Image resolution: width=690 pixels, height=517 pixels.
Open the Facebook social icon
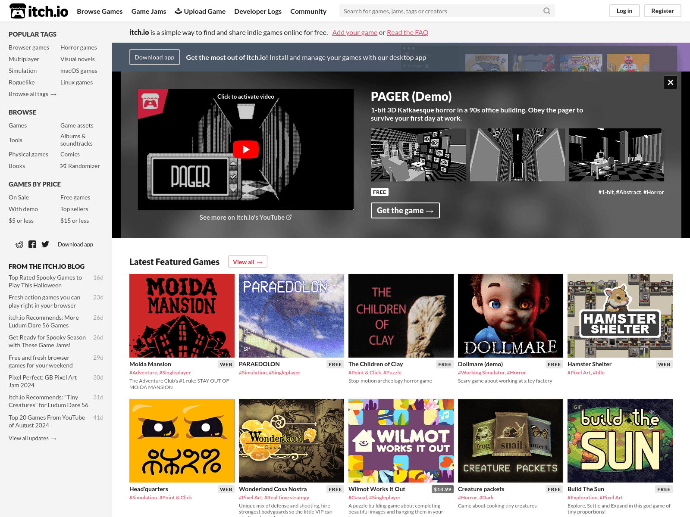[x=32, y=244]
